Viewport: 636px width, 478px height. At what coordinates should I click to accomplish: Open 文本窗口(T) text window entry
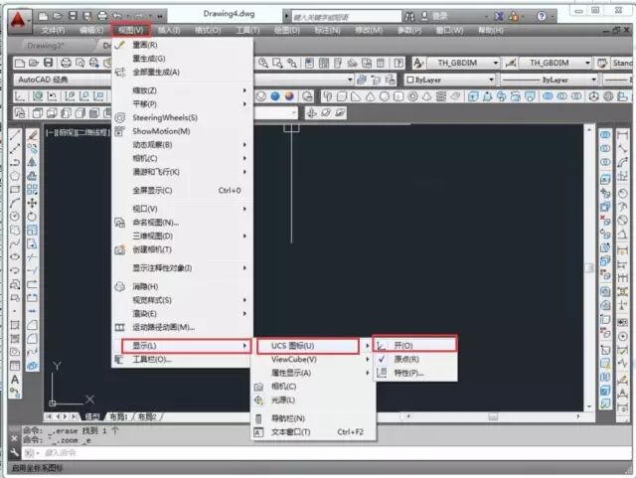313,432
